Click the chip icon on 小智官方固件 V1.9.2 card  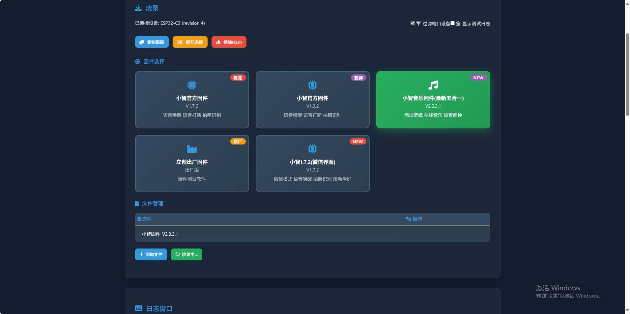click(x=312, y=85)
